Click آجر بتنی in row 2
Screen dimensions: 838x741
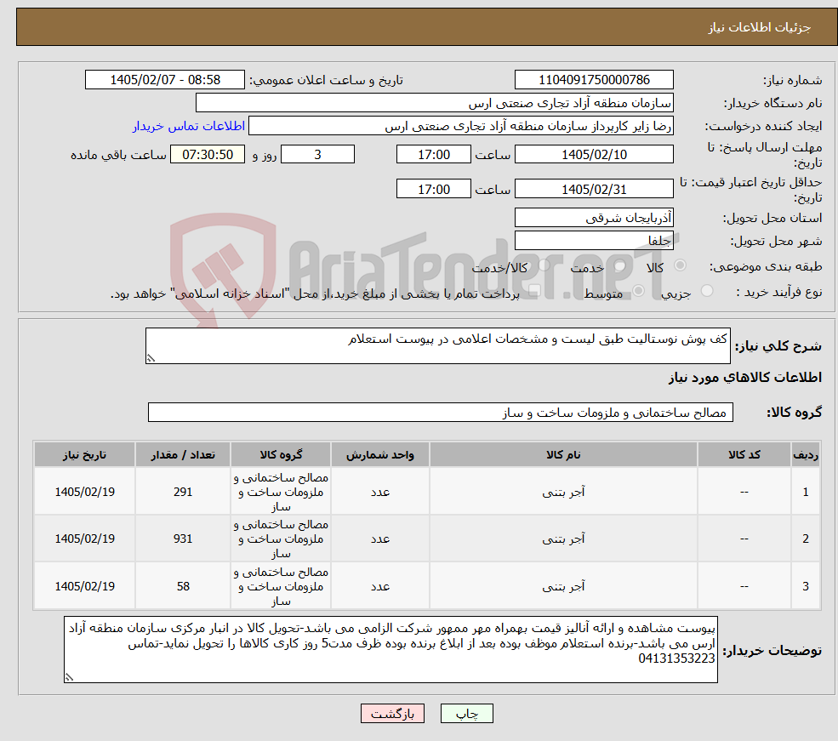pyautogui.click(x=563, y=539)
